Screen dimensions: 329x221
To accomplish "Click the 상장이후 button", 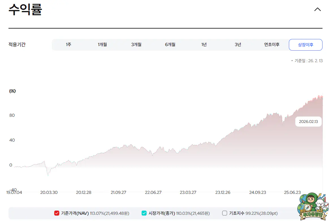I will [306, 45].
